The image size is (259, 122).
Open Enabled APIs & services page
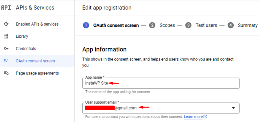click(37, 24)
